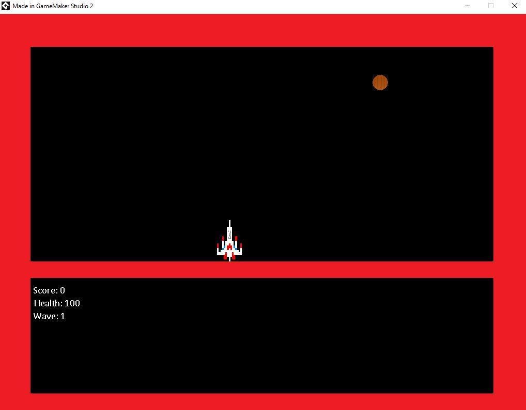Click the GameMaker logo in title bar
The image size is (526, 410).
tap(6, 6)
